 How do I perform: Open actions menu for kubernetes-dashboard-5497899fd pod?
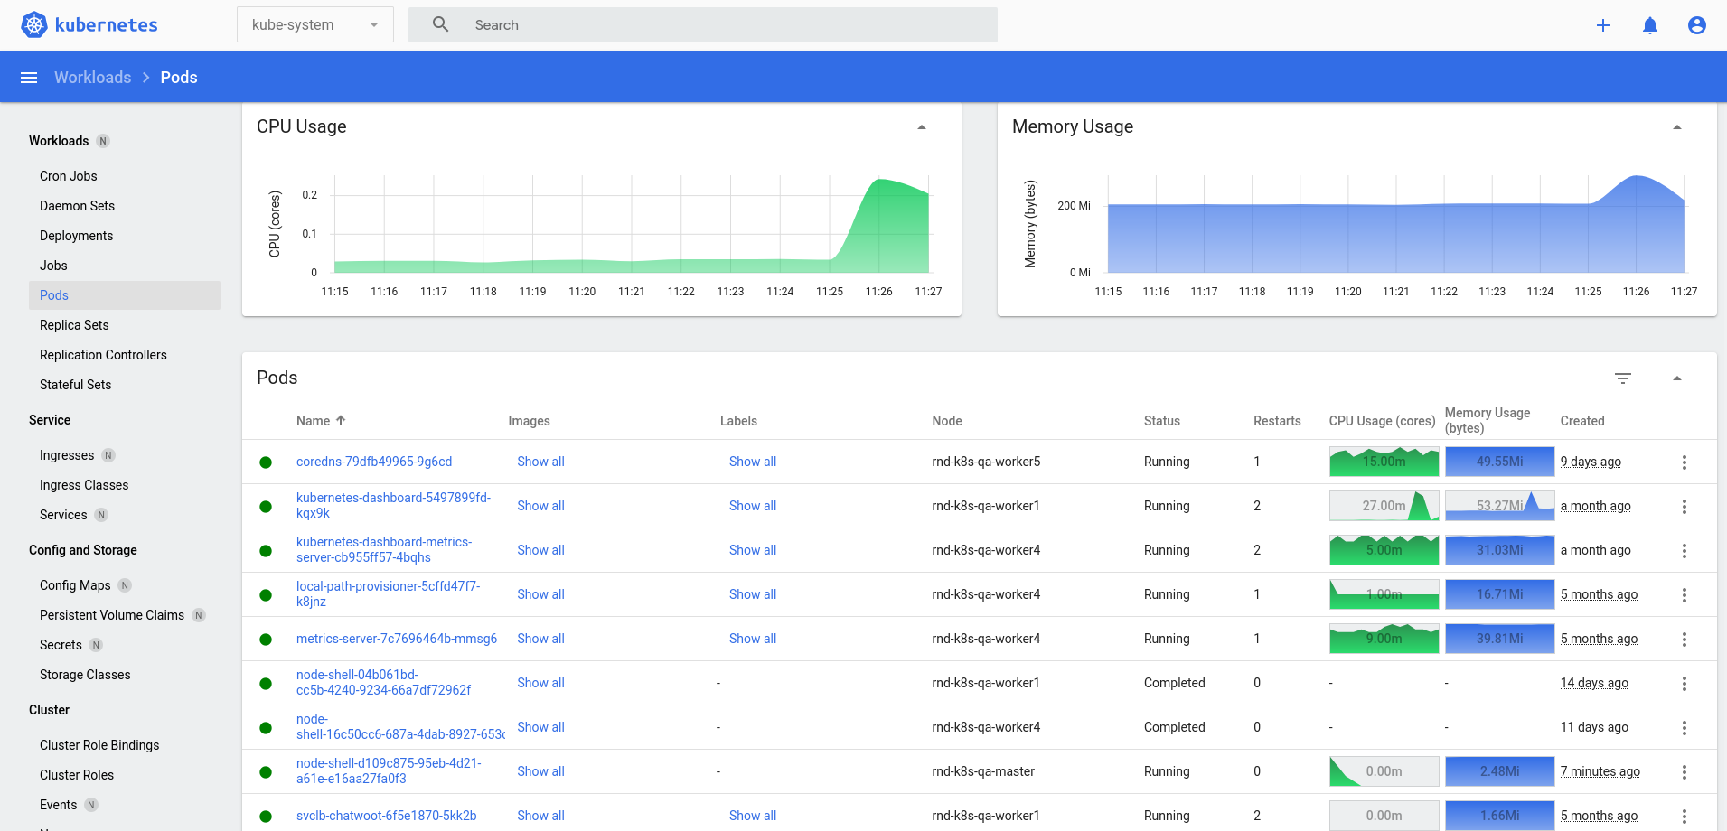click(x=1685, y=507)
